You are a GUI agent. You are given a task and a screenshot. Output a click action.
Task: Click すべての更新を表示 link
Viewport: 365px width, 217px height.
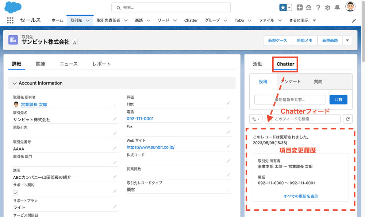[x=301, y=196]
